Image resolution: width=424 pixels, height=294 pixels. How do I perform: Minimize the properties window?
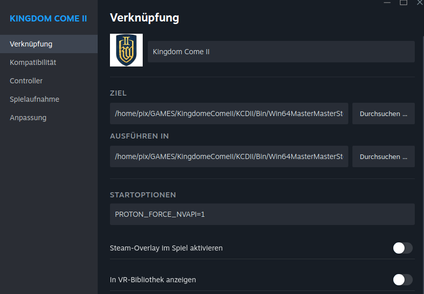pyautogui.click(x=387, y=3)
